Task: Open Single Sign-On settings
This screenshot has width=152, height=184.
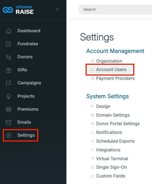Action: click(x=111, y=167)
